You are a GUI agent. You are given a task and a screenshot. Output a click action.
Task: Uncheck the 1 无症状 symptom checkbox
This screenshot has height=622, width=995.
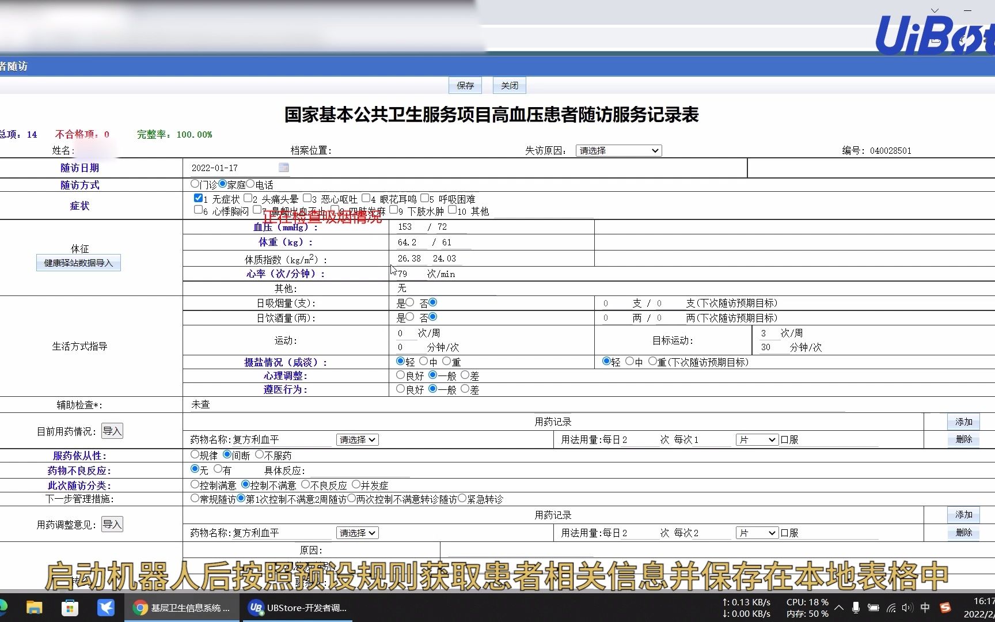pyautogui.click(x=198, y=198)
